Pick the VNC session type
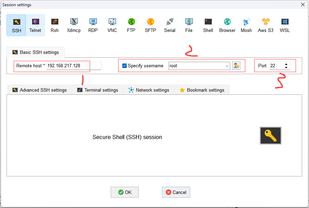Image resolution: width=309 pixels, height=208 pixels. pos(112,25)
